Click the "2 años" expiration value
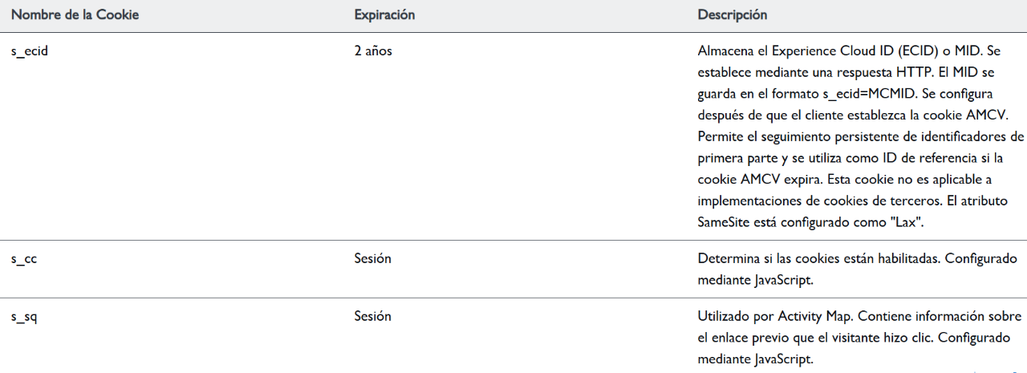Image resolution: width=1027 pixels, height=373 pixels. [x=373, y=51]
